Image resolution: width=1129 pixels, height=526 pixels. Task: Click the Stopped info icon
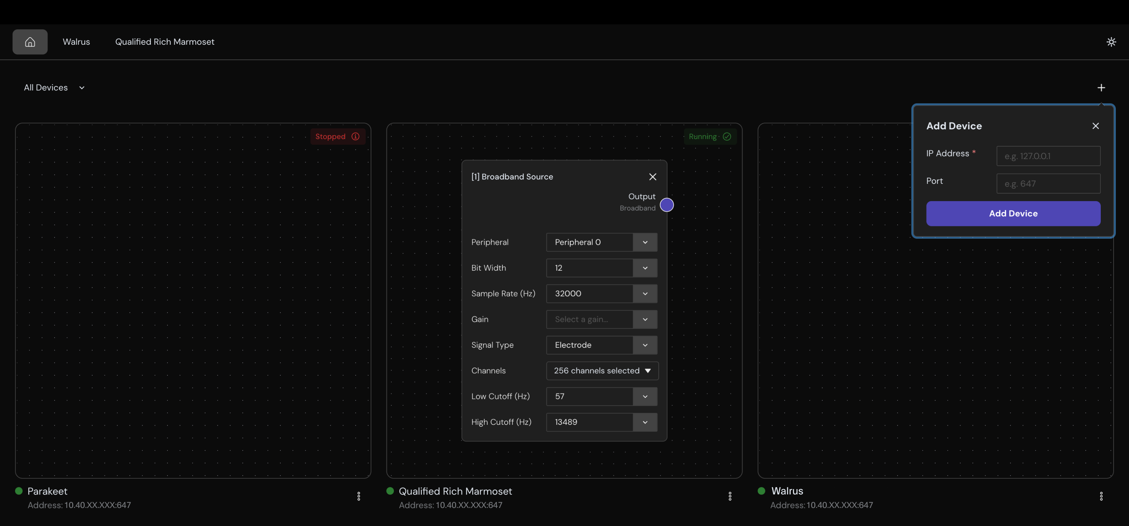point(355,136)
